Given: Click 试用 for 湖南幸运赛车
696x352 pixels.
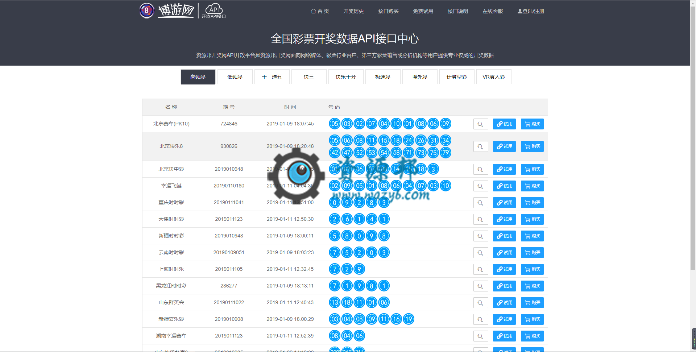Looking at the screenshot, I should click(504, 336).
